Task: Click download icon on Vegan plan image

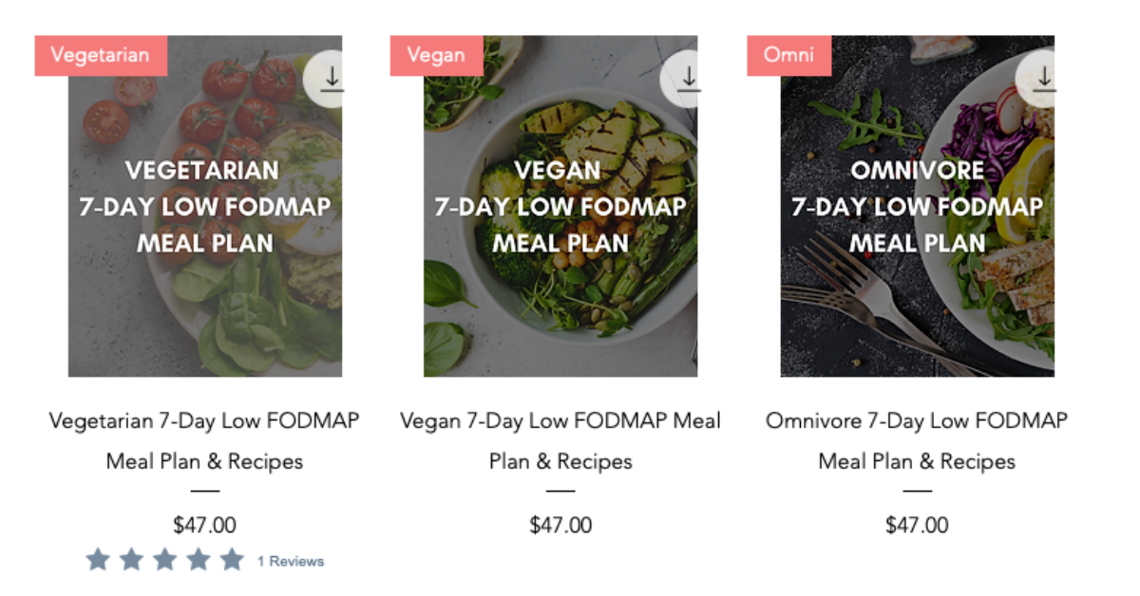Action: [689, 79]
